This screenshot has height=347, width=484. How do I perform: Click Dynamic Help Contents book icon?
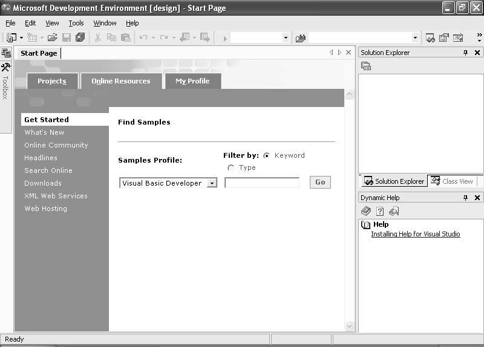pos(366,212)
